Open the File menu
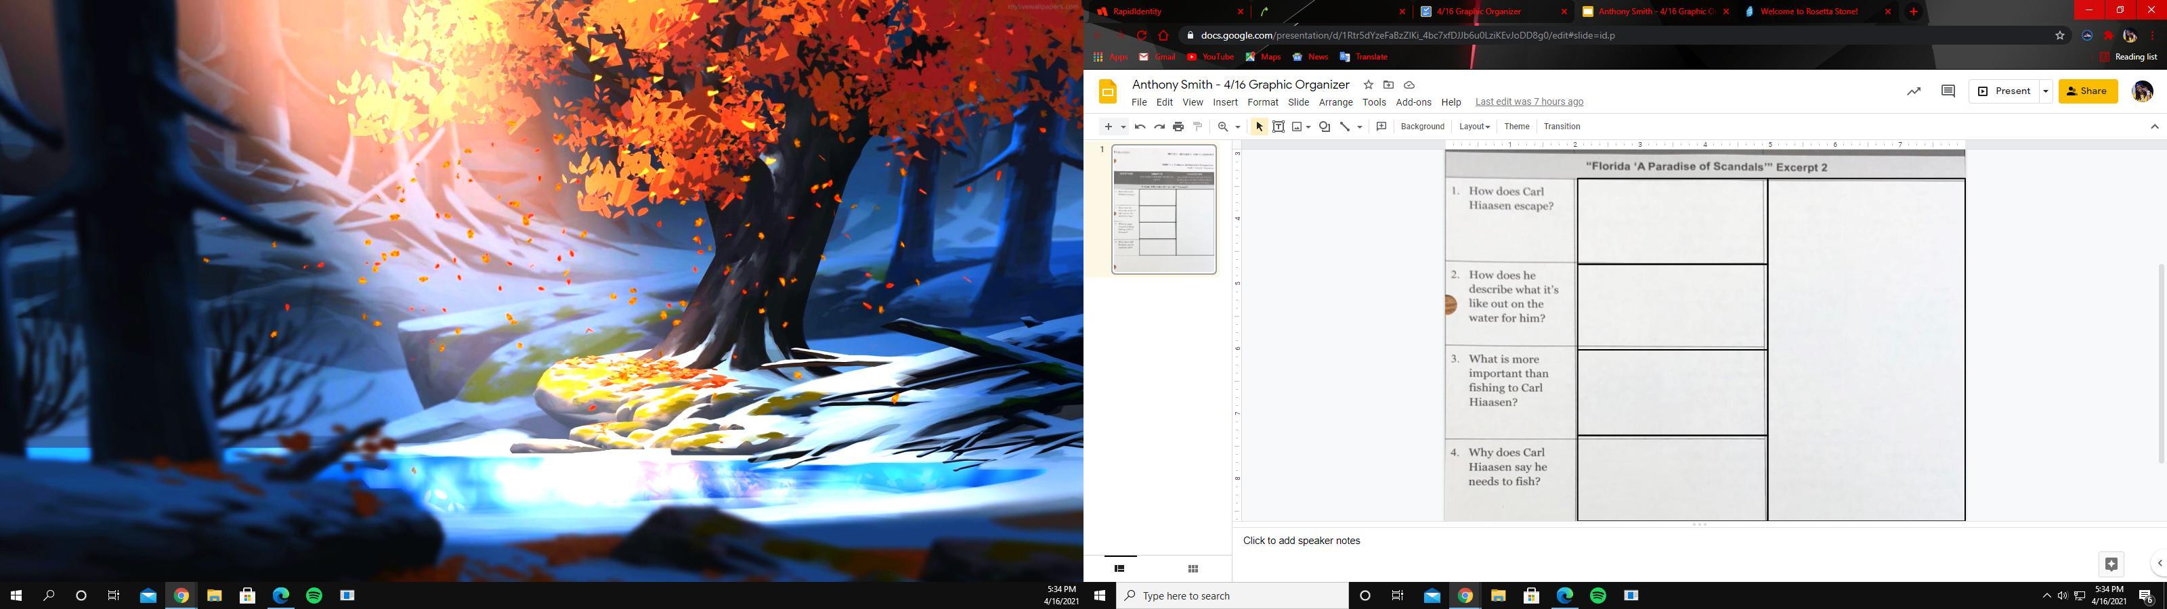This screenshot has height=609, width=2167. (1139, 103)
